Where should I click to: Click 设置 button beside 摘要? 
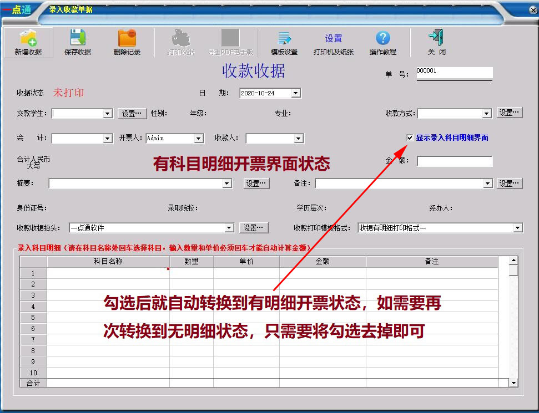click(256, 183)
